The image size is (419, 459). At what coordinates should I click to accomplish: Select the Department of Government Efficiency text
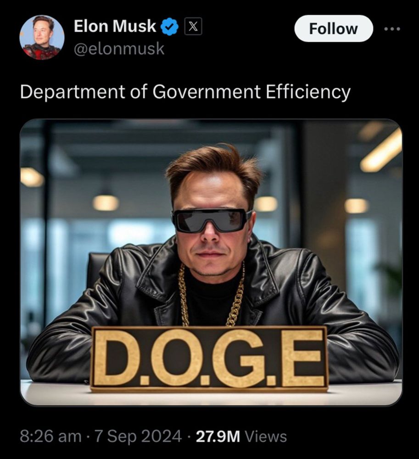click(185, 92)
